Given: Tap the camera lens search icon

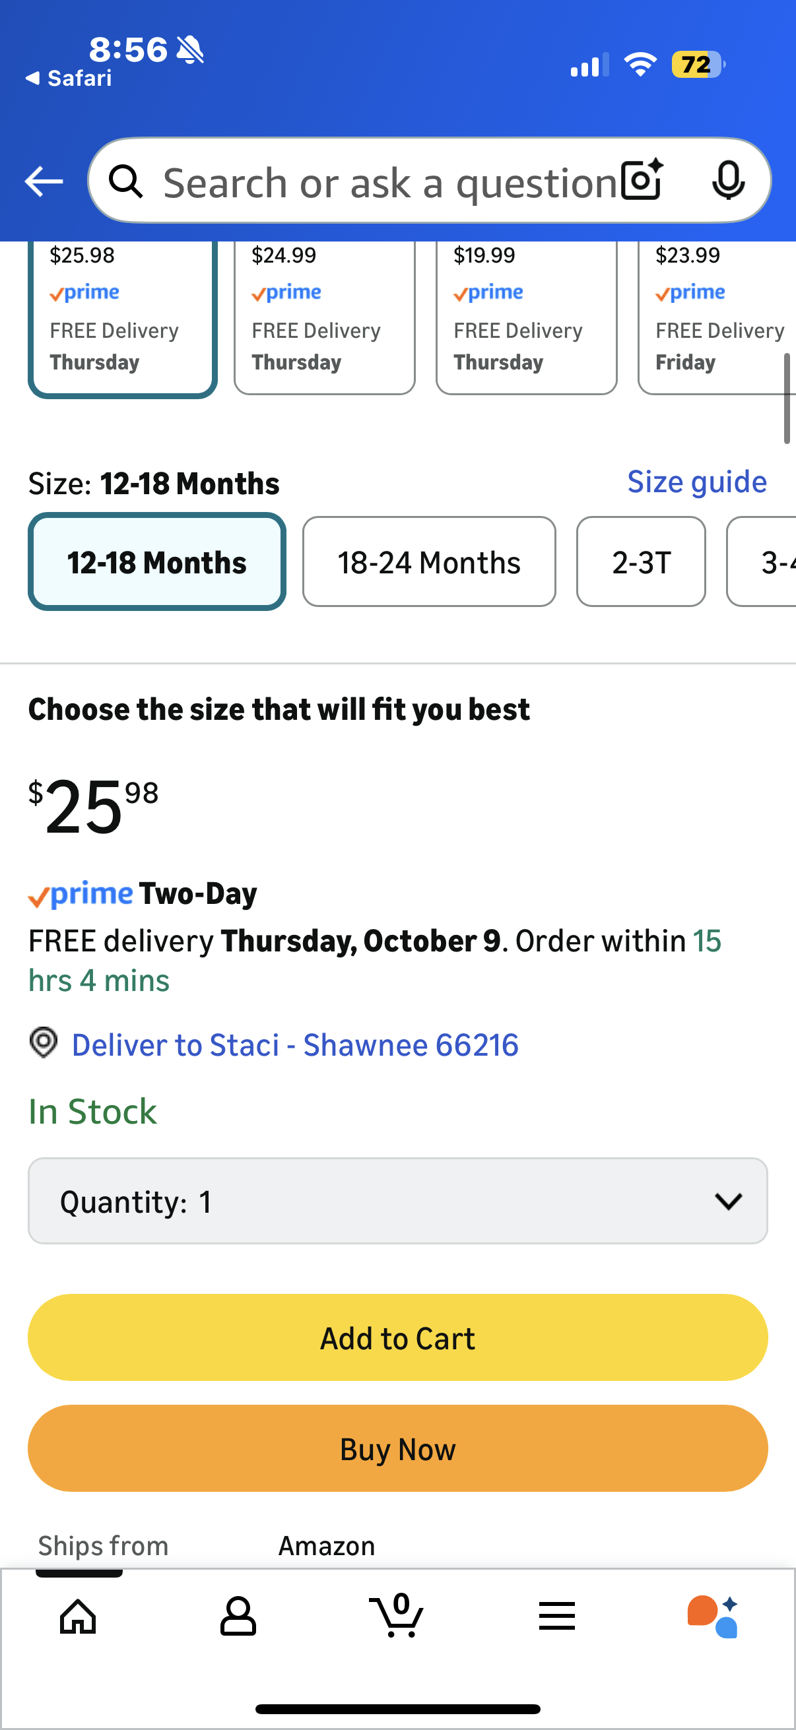Looking at the screenshot, I should 642,180.
